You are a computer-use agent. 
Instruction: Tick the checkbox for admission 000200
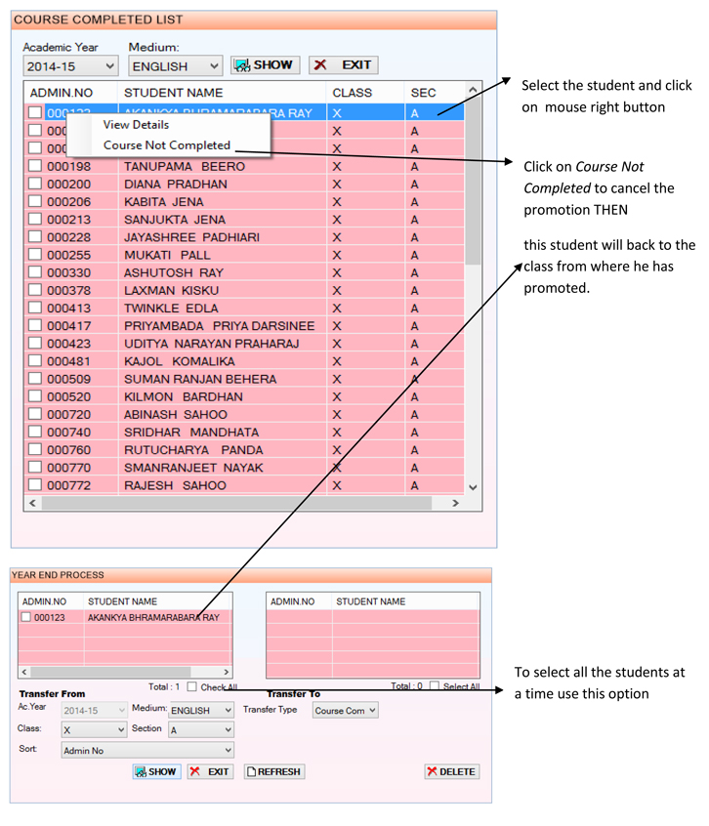(x=35, y=184)
